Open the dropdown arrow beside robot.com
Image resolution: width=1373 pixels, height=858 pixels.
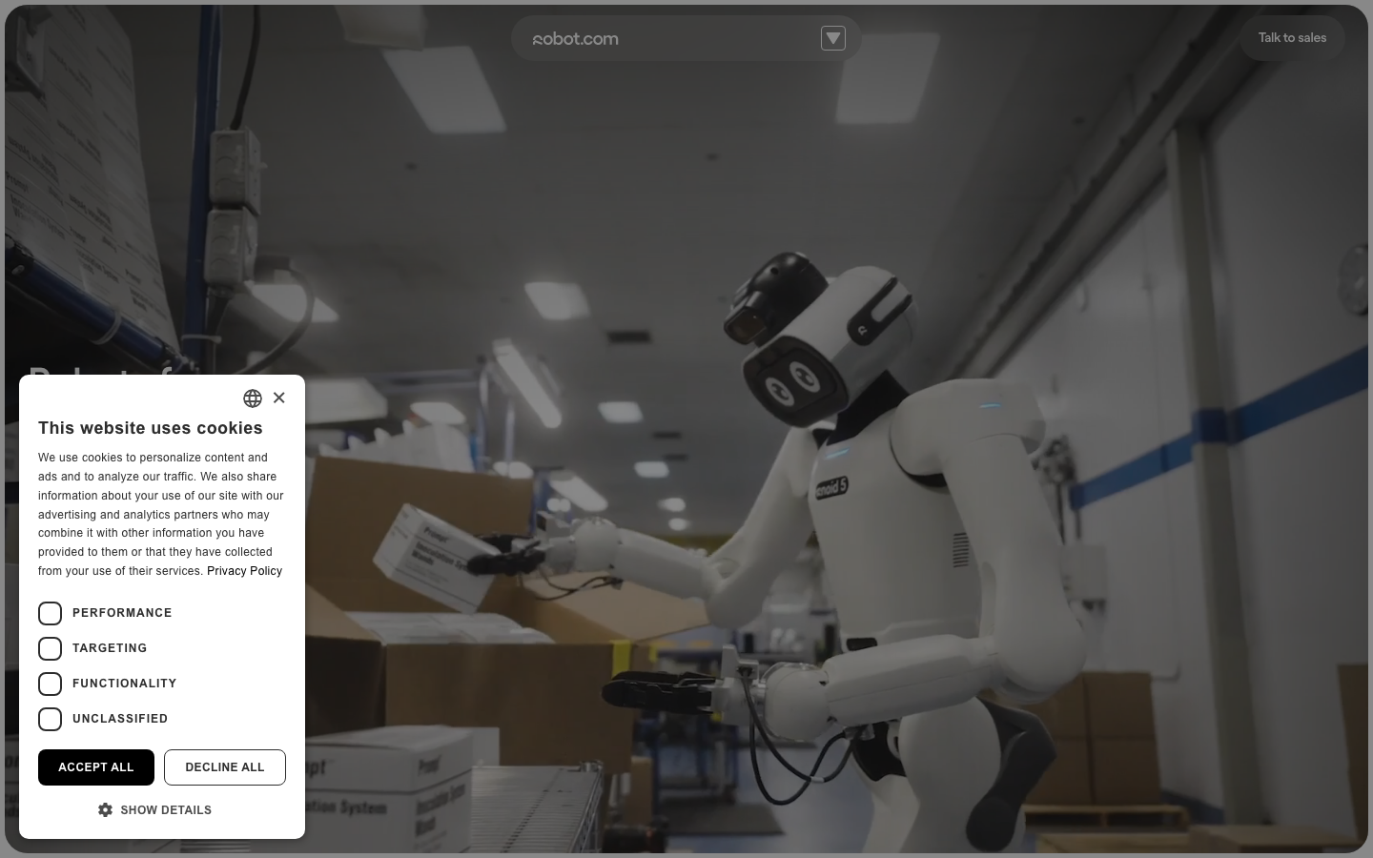pos(833,38)
